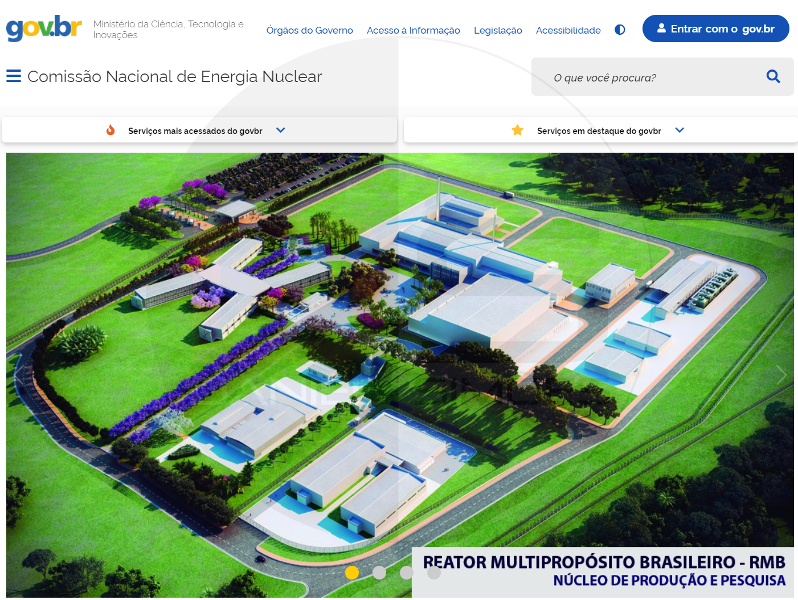
Task: Open Órgãos do Governo link
Action: tap(309, 30)
